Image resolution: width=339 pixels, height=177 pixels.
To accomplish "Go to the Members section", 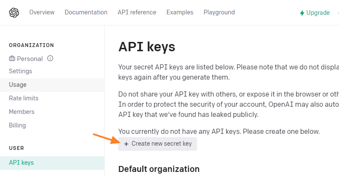I will click(x=22, y=112).
